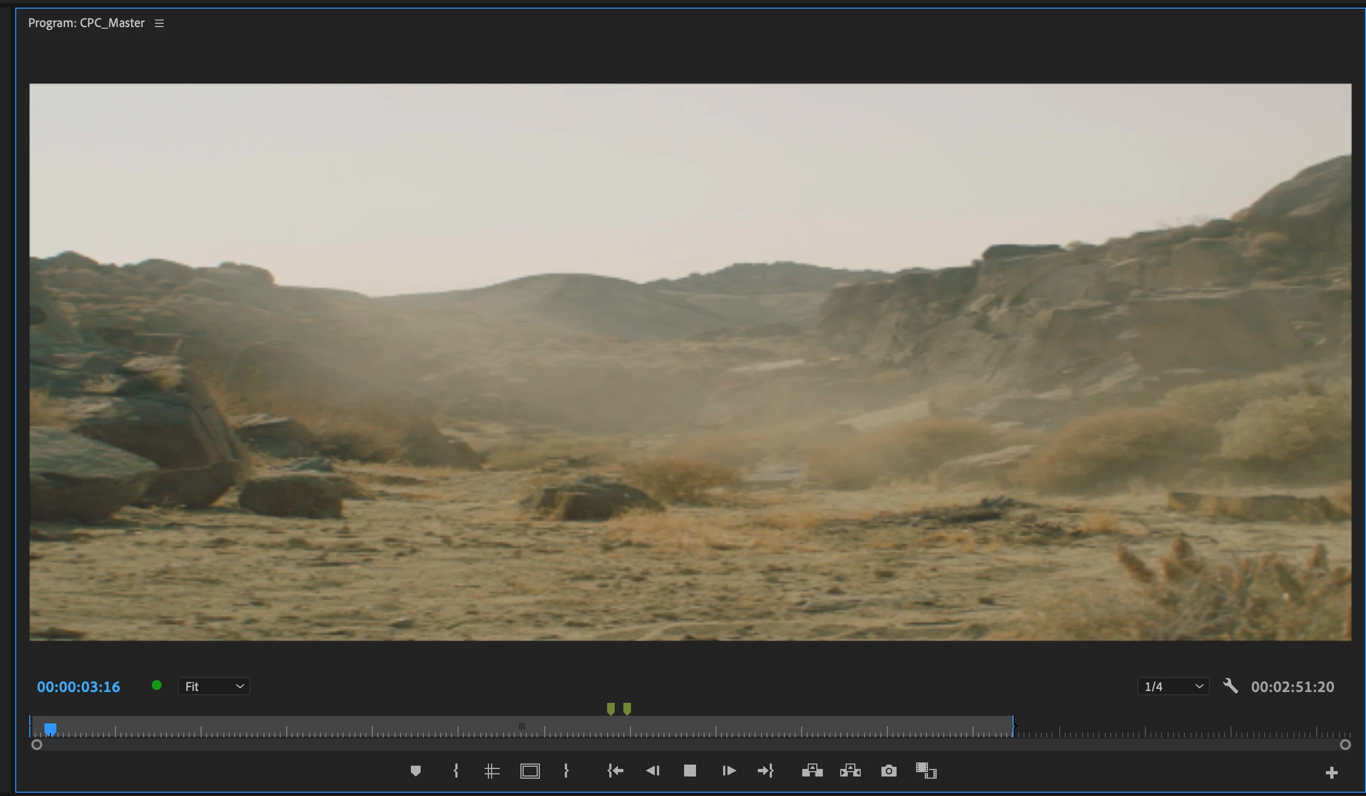
Task: Open the Program CPC_Master panel menu
Action: pos(159,23)
